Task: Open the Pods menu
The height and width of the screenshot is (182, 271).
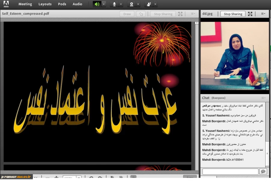Action: click(x=62, y=4)
